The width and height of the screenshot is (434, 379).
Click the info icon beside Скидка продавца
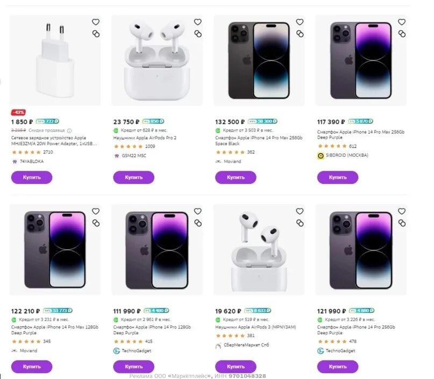(69, 130)
